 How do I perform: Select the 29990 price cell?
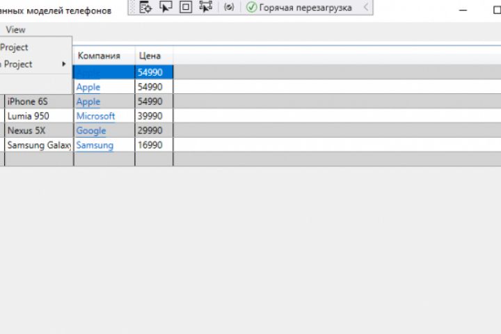click(154, 130)
